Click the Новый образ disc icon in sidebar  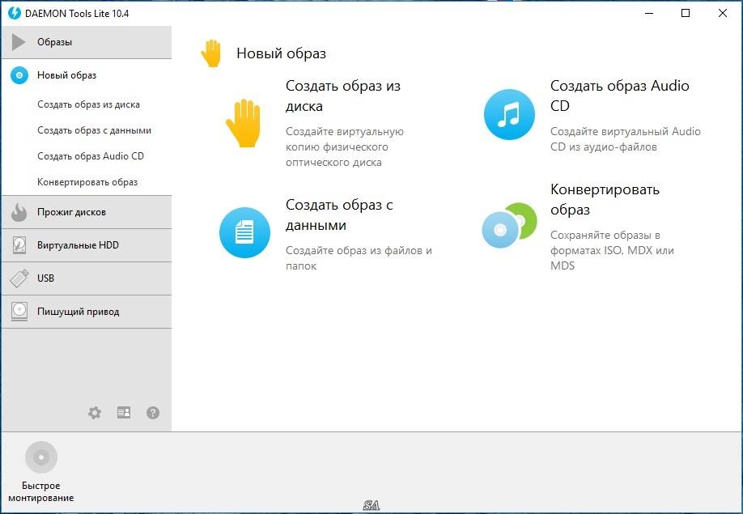coord(19,75)
